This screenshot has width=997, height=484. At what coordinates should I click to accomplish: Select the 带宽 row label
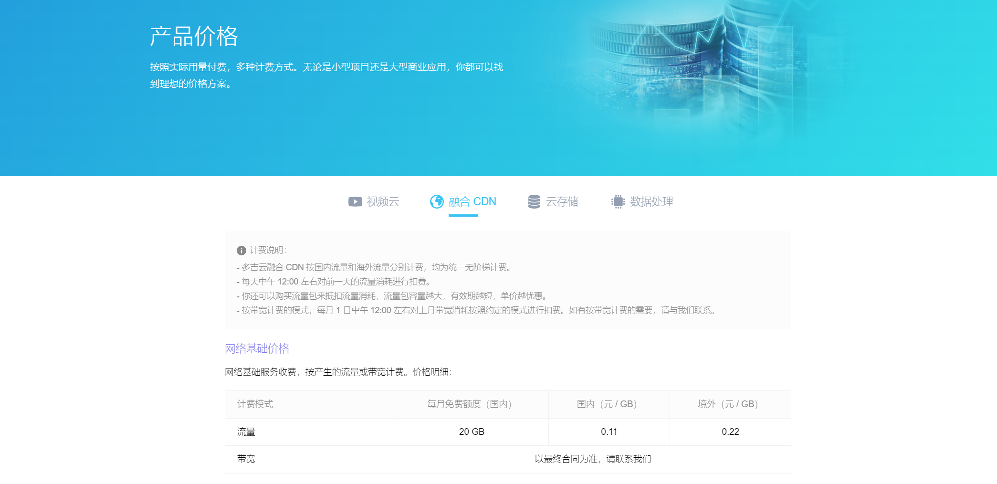tap(246, 459)
